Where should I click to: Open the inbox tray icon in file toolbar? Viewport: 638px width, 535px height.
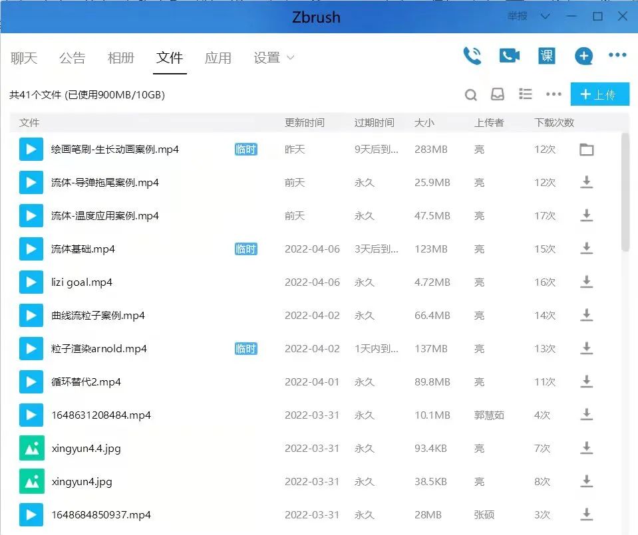498,94
